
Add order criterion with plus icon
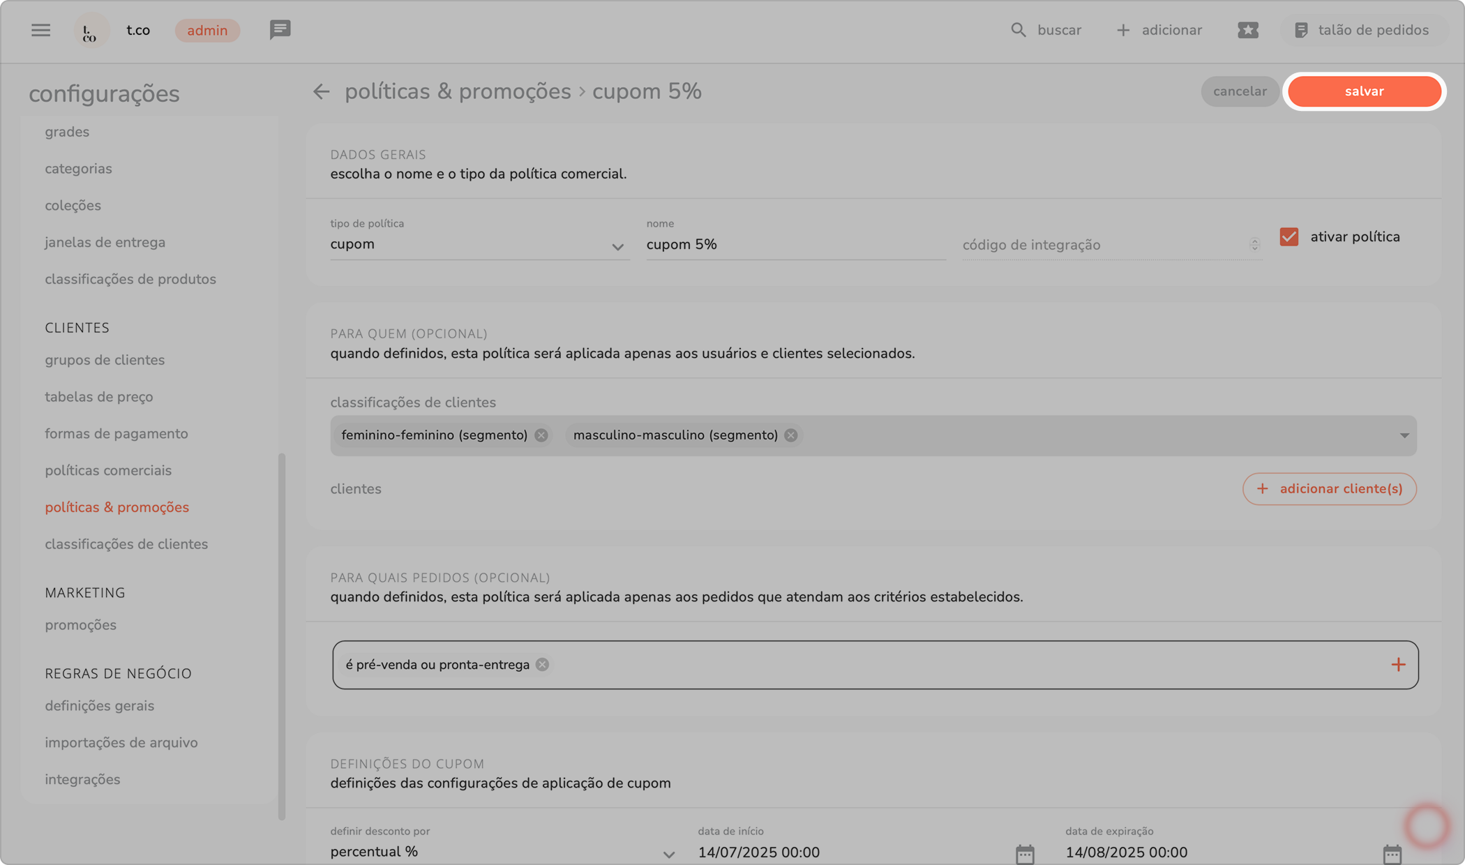[1397, 665]
